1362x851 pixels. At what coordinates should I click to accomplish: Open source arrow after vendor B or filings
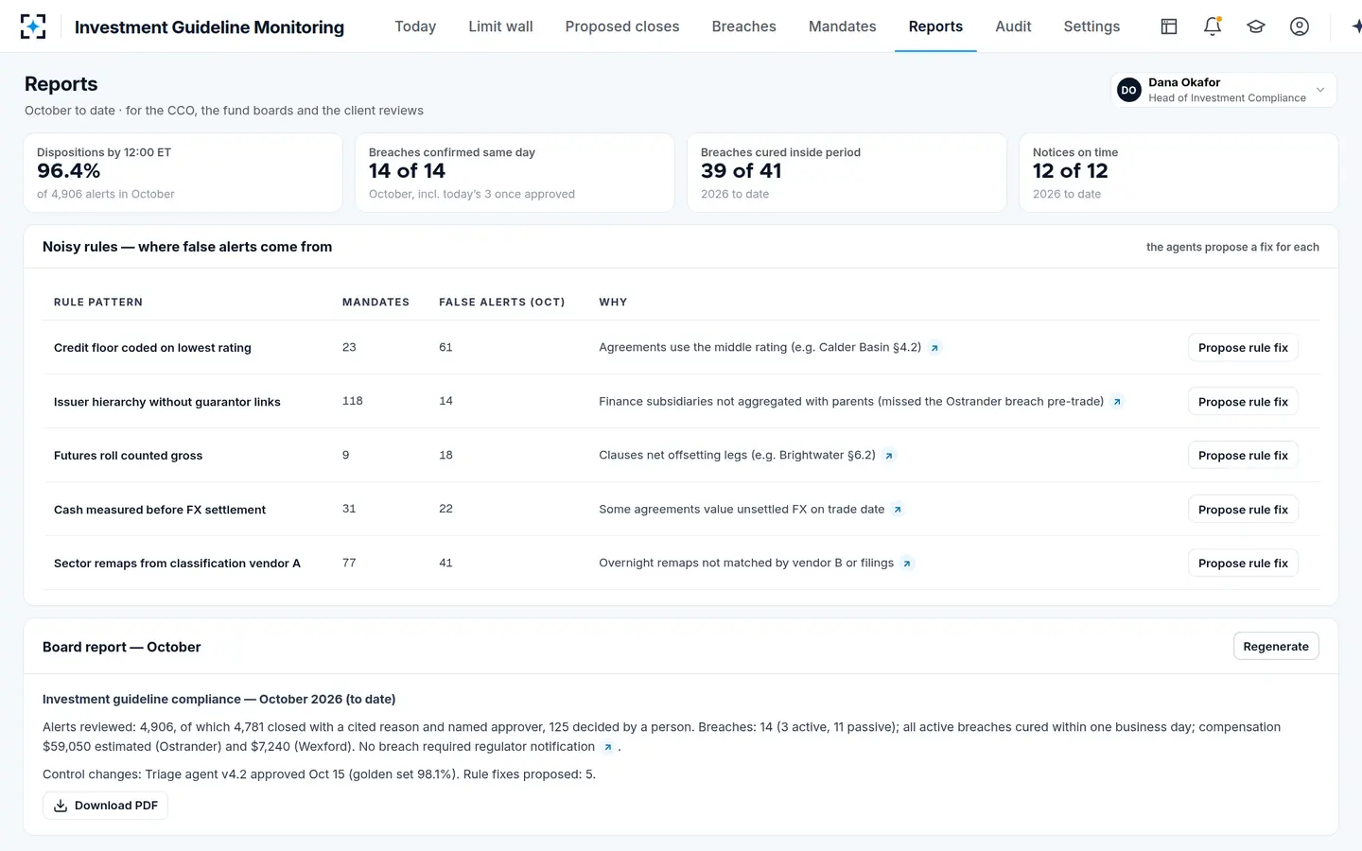(907, 564)
